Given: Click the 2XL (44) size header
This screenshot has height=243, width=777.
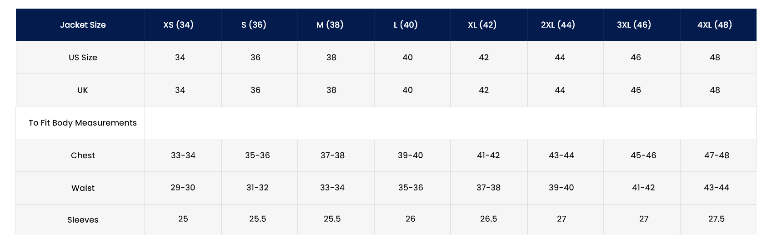Looking at the screenshot, I should pos(558,25).
